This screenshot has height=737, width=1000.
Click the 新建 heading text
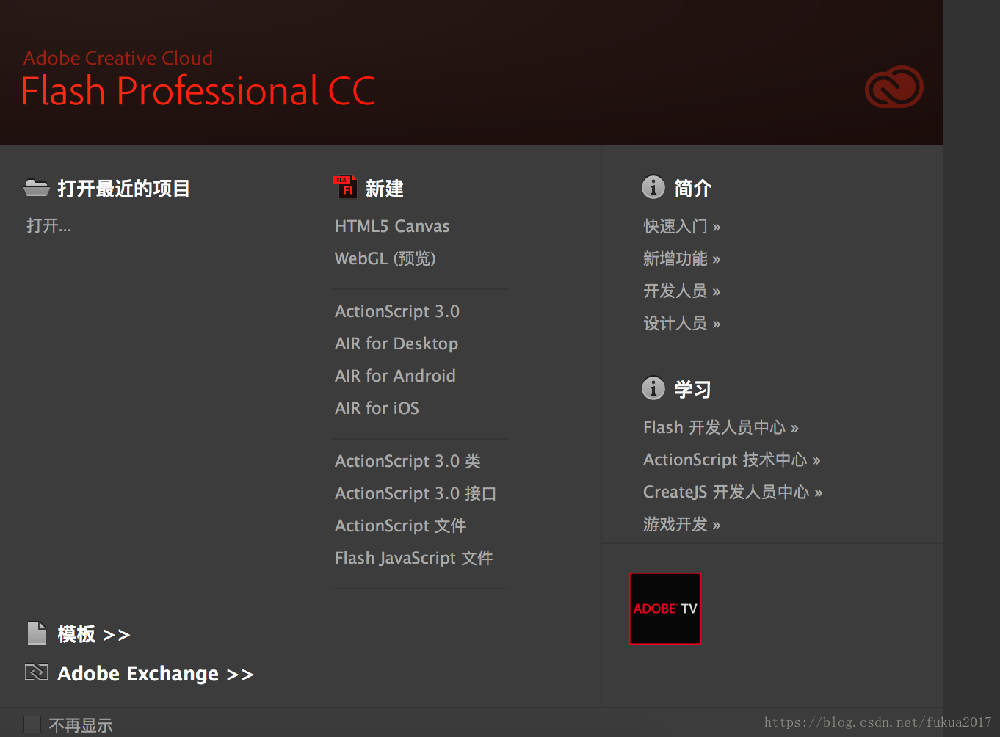click(385, 189)
